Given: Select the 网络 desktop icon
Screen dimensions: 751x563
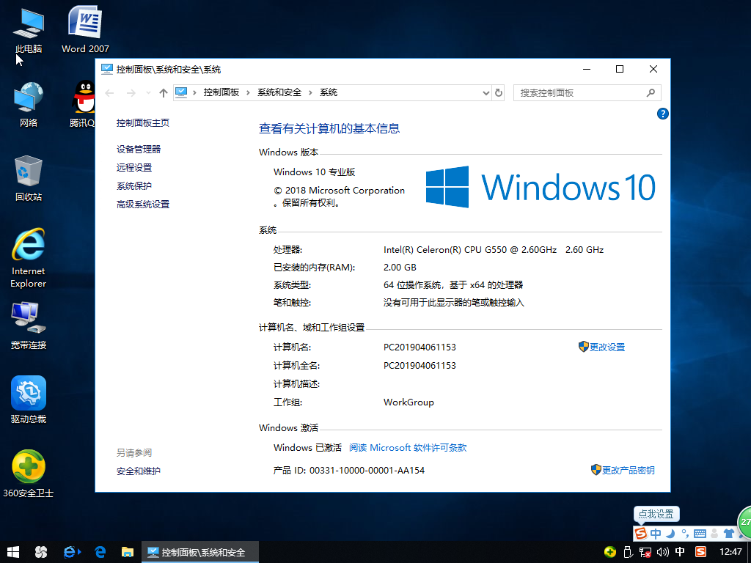Looking at the screenshot, I should [x=29, y=104].
